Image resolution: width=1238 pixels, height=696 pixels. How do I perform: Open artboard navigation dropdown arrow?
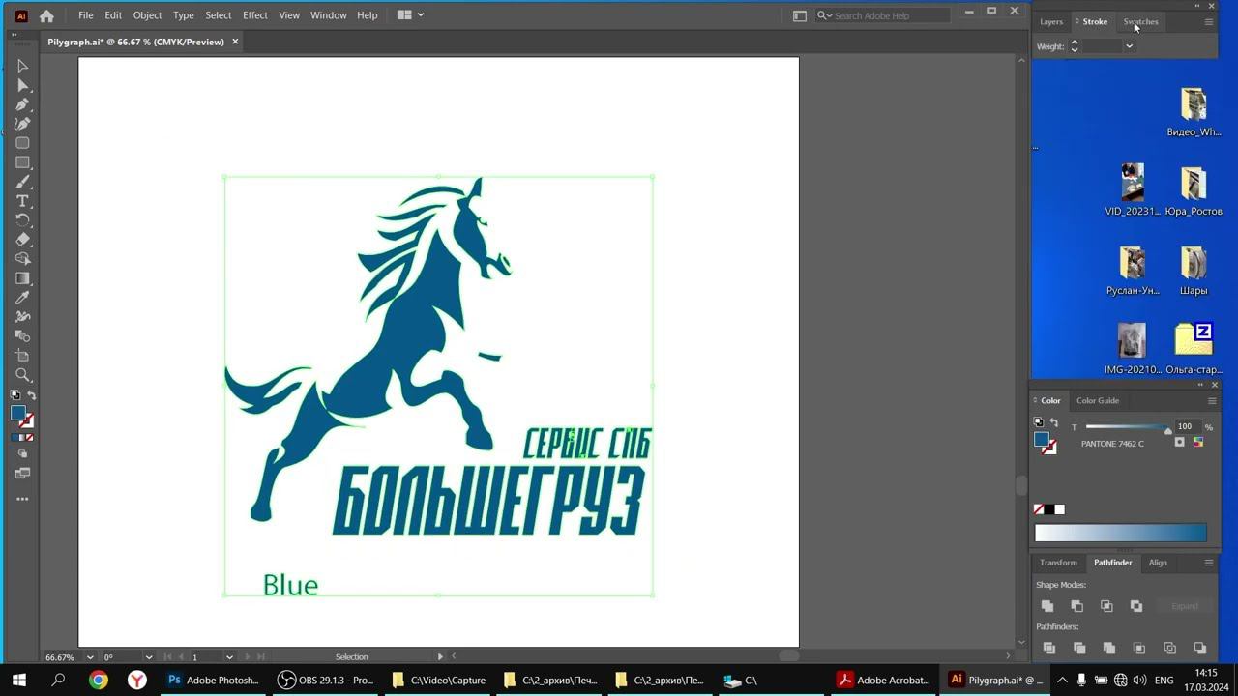(x=229, y=657)
